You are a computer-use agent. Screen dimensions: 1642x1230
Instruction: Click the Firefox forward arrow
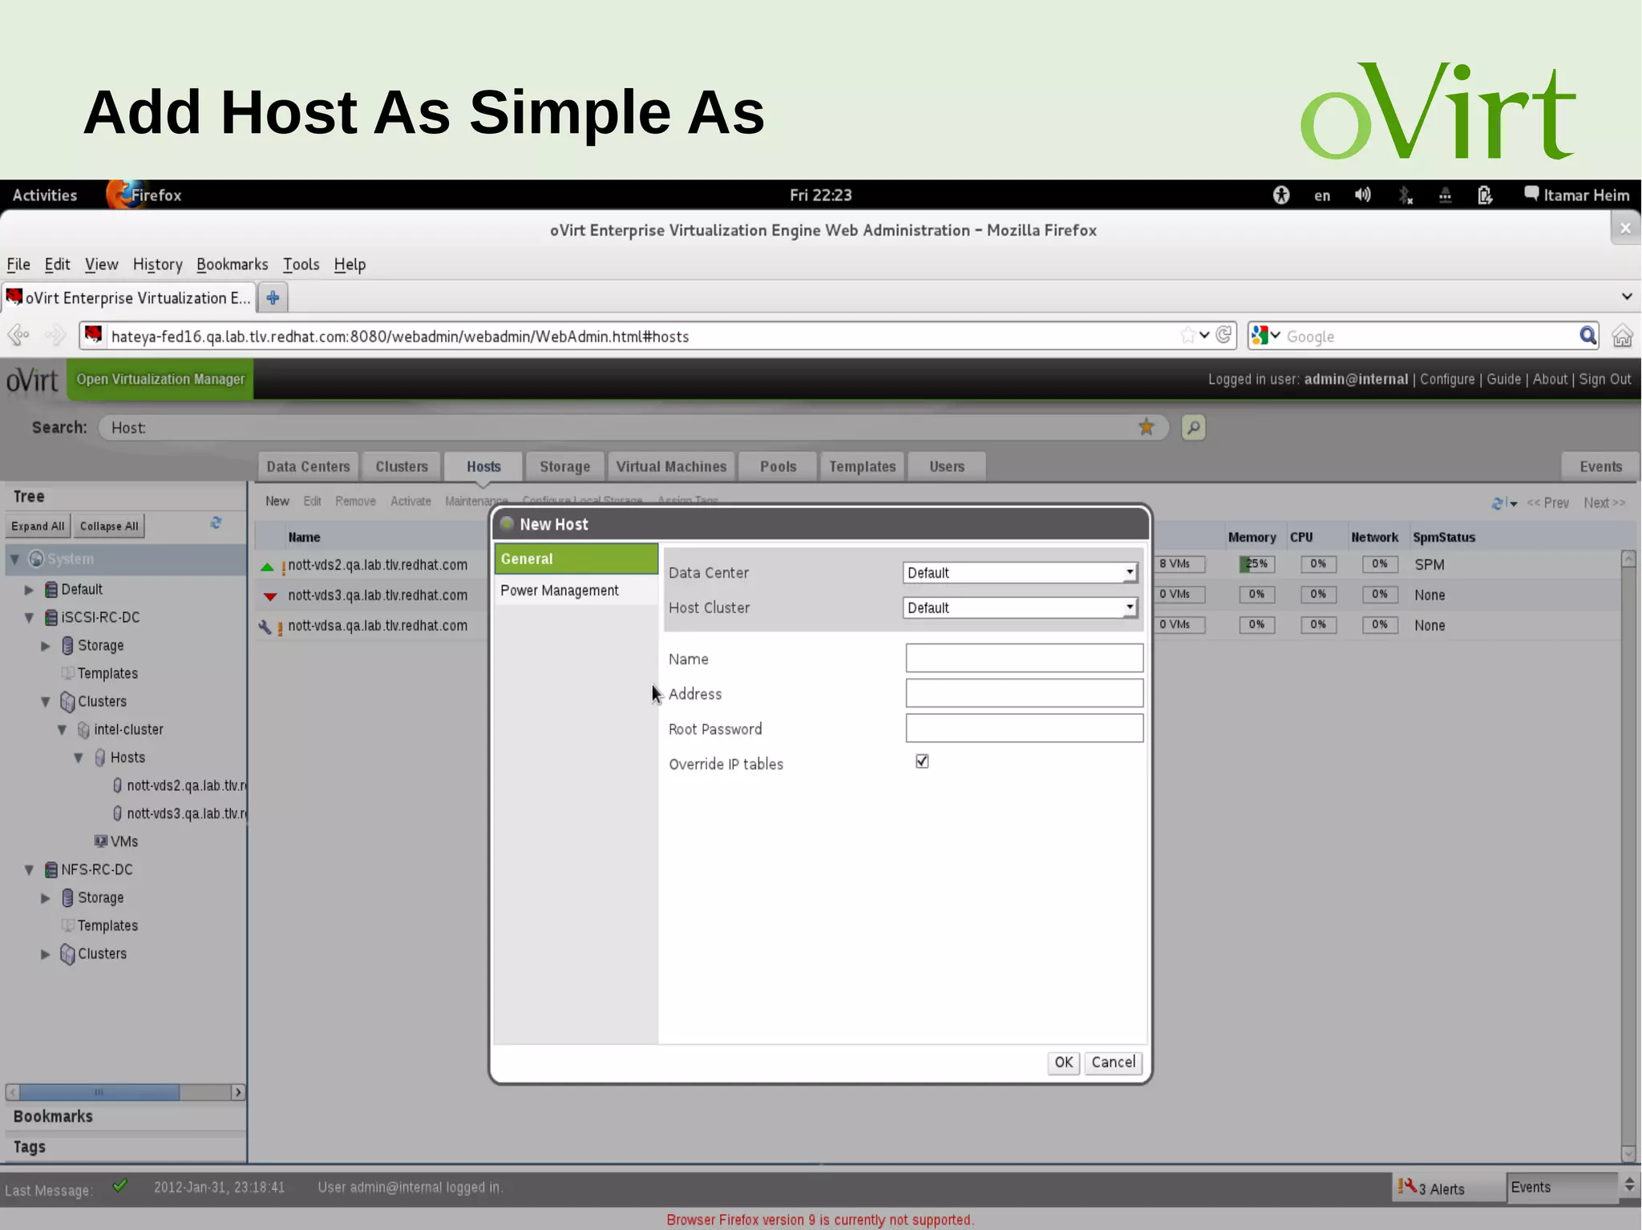55,336
